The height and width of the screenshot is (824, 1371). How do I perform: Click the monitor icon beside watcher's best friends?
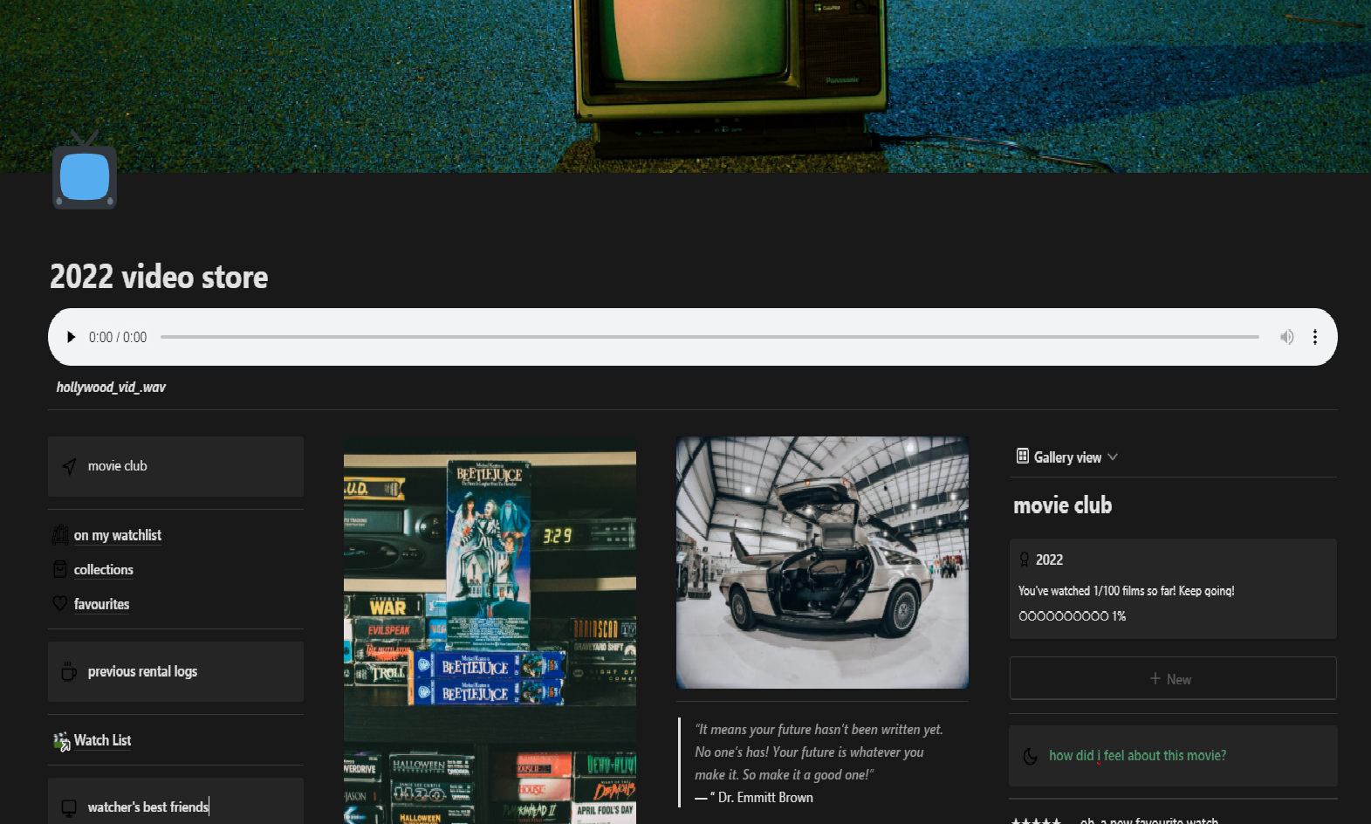click(x=69, y=807)
